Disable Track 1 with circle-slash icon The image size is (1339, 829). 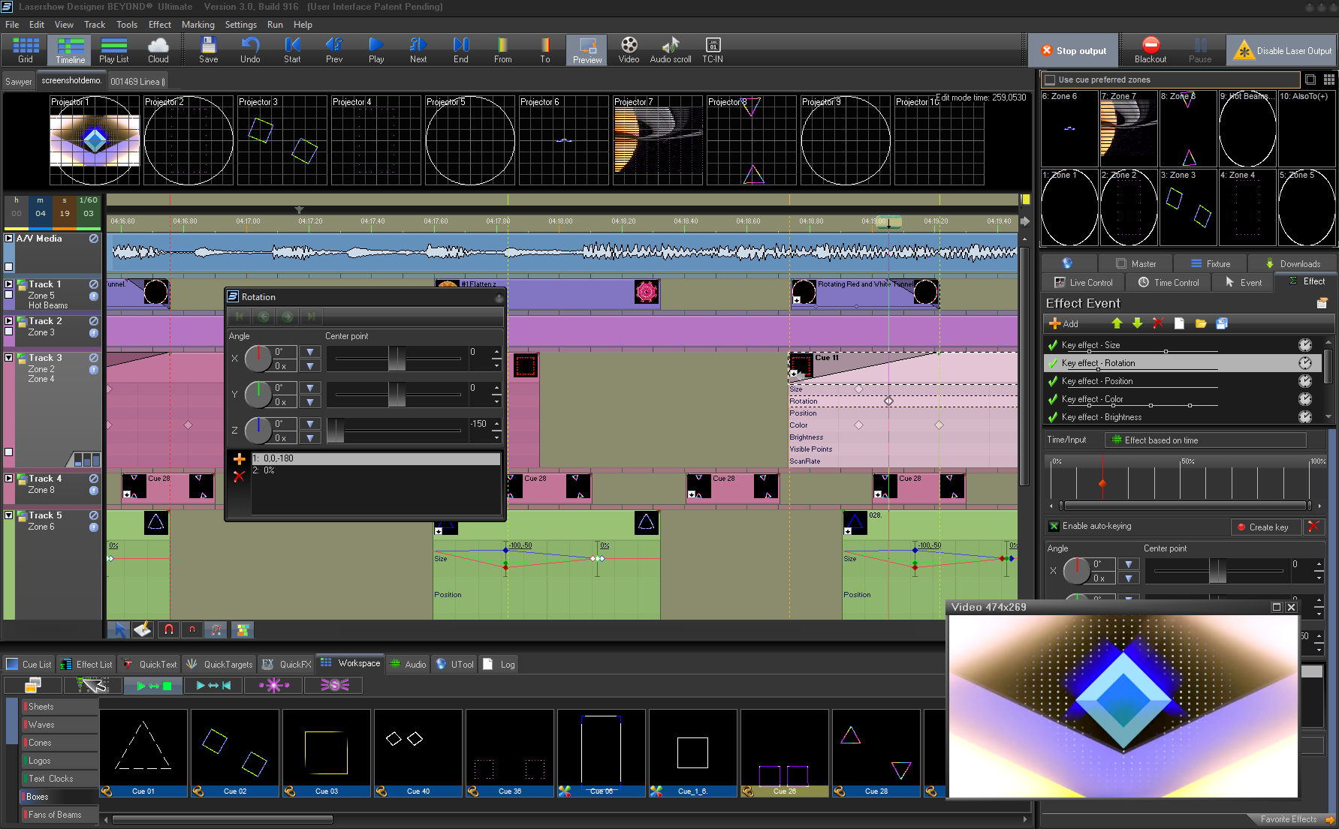pyautogui.click(x=93, y=284)
